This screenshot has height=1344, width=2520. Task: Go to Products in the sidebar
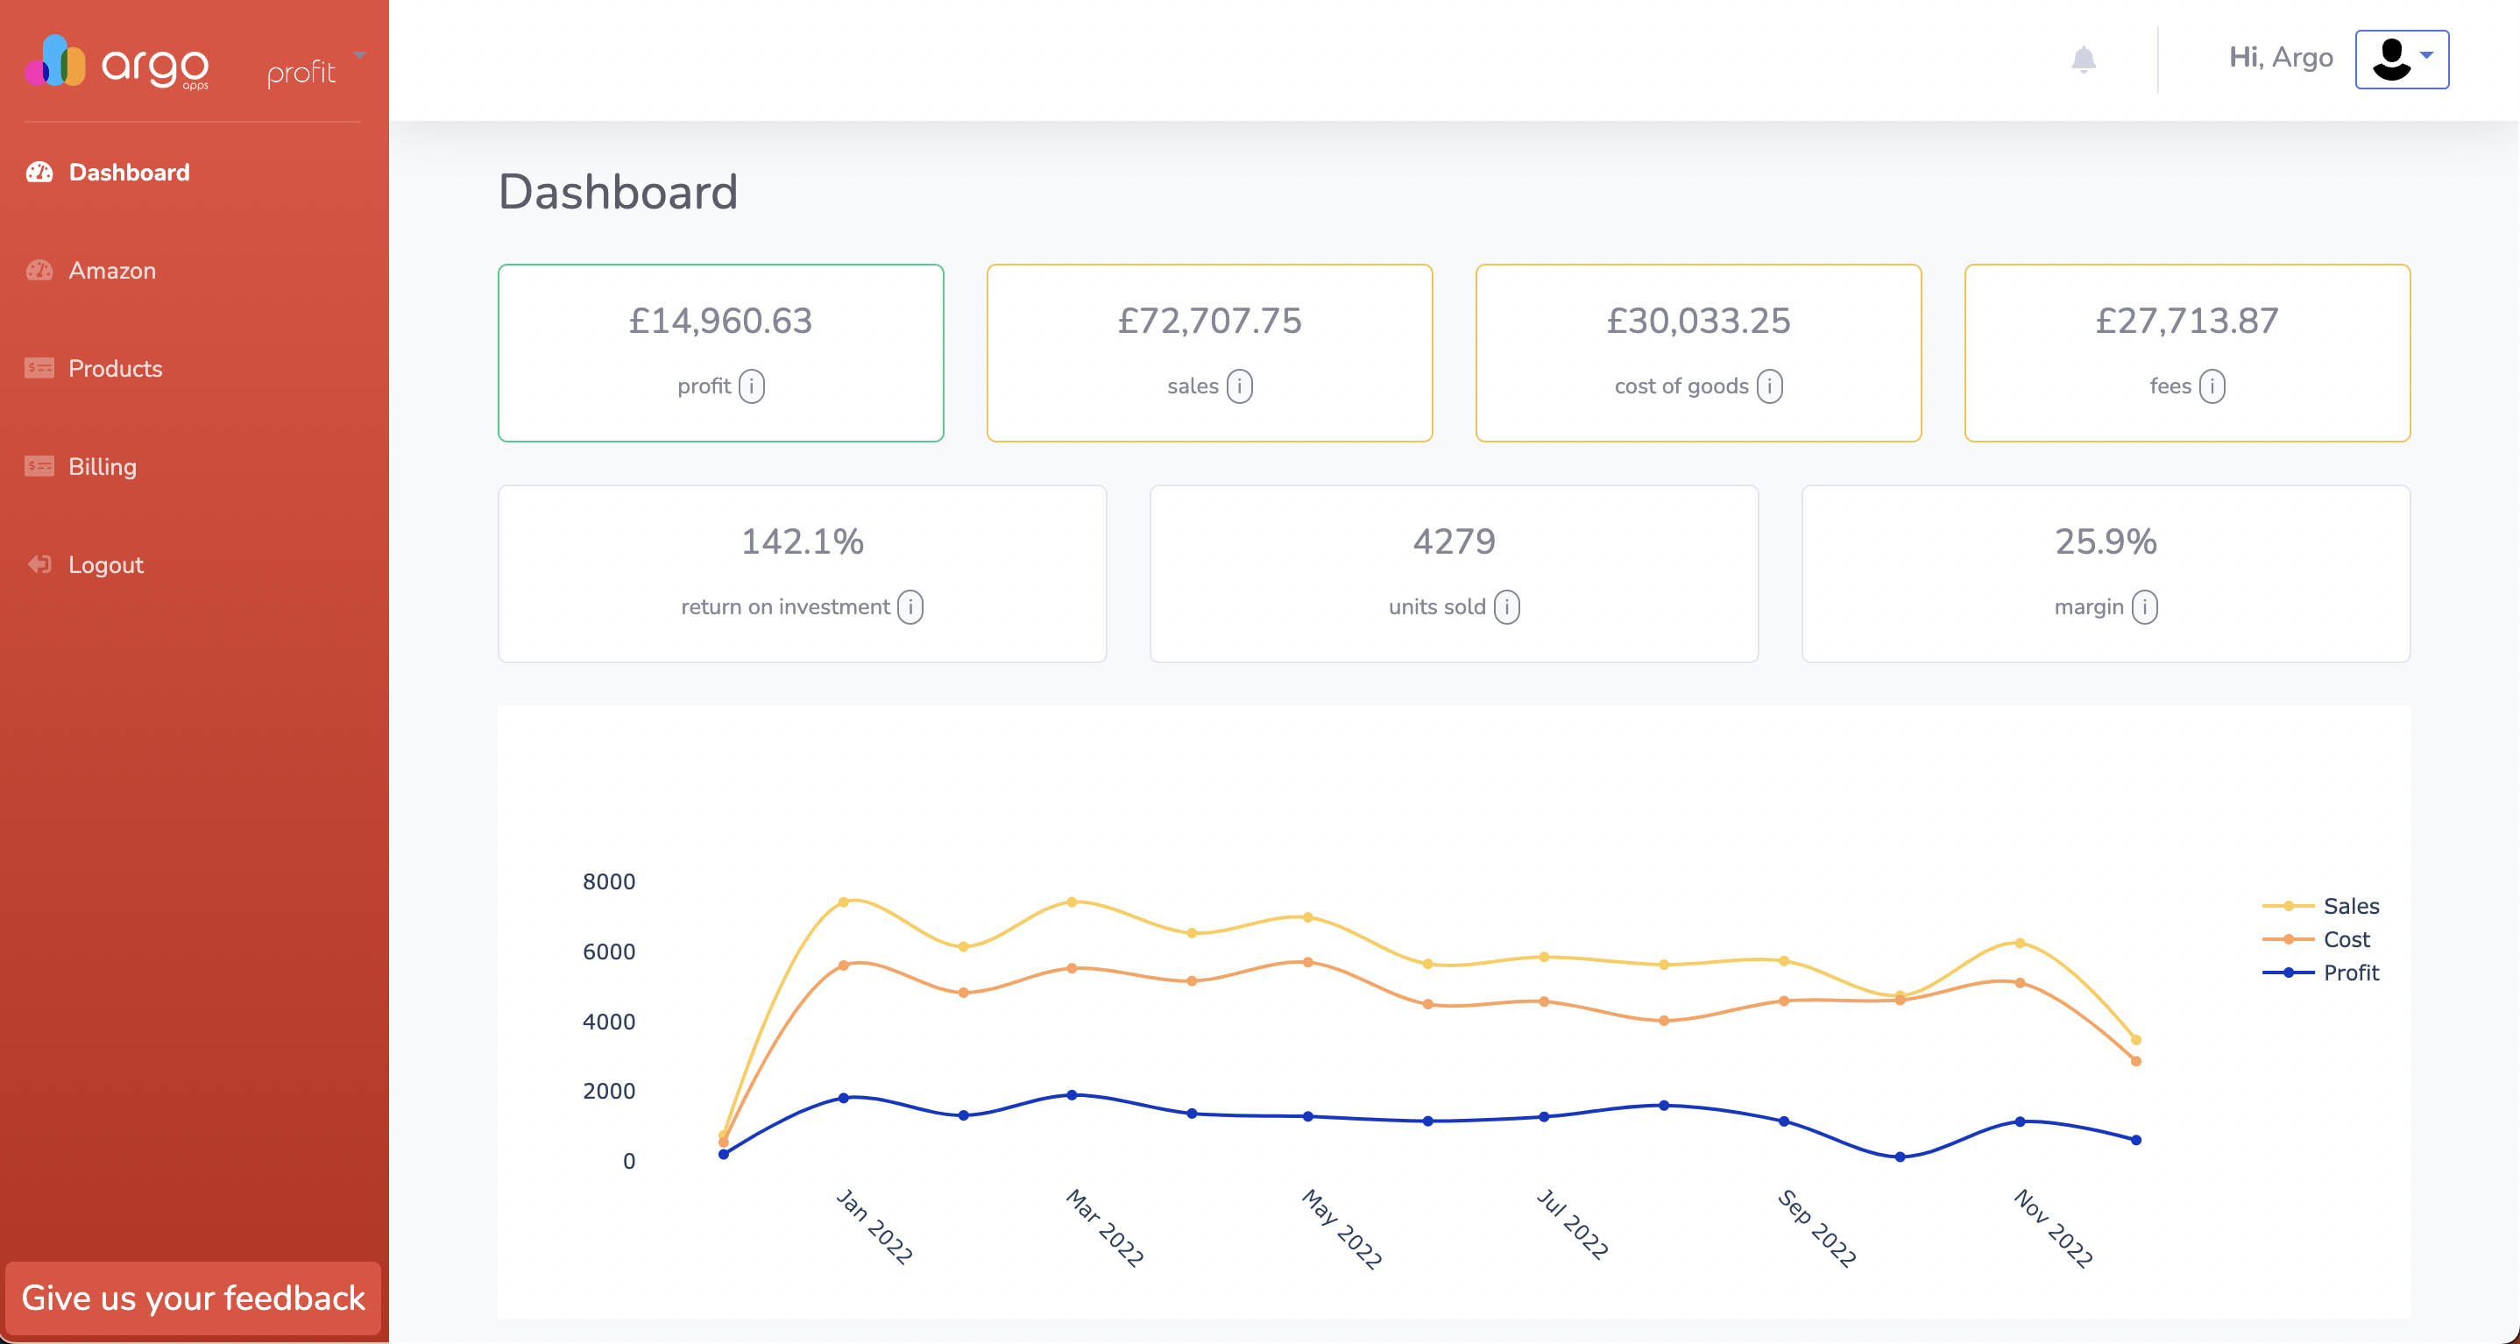[x=115, y=369]
